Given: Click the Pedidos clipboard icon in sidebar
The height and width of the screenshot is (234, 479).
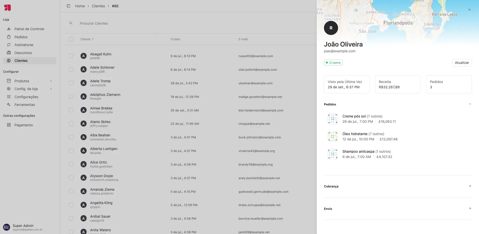Looking at the screenshot, I should (x=9, y=37).
